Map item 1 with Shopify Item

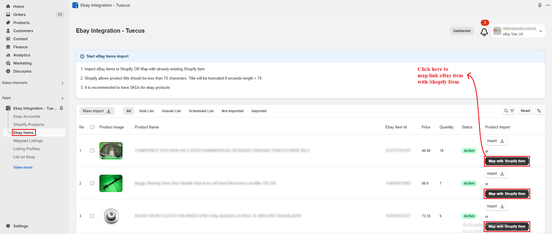(x=507, y=161)
